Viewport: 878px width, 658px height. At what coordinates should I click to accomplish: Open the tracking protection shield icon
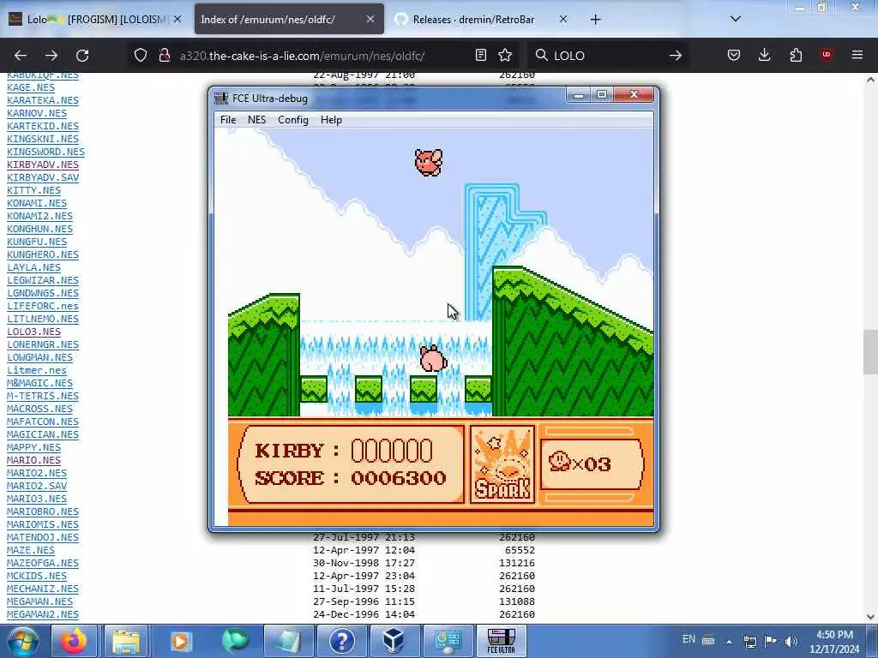click(141, 55)
